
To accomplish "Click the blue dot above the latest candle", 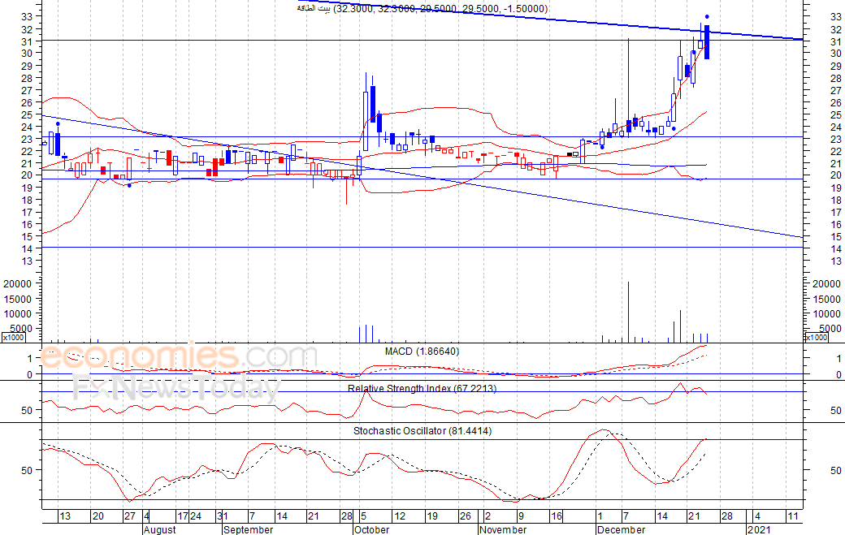I will click(x=707, y=17).
